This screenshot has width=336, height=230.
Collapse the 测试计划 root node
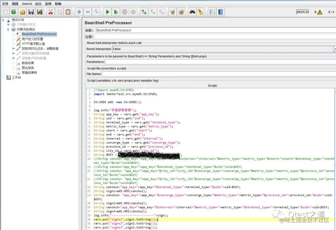coord(3,20)
